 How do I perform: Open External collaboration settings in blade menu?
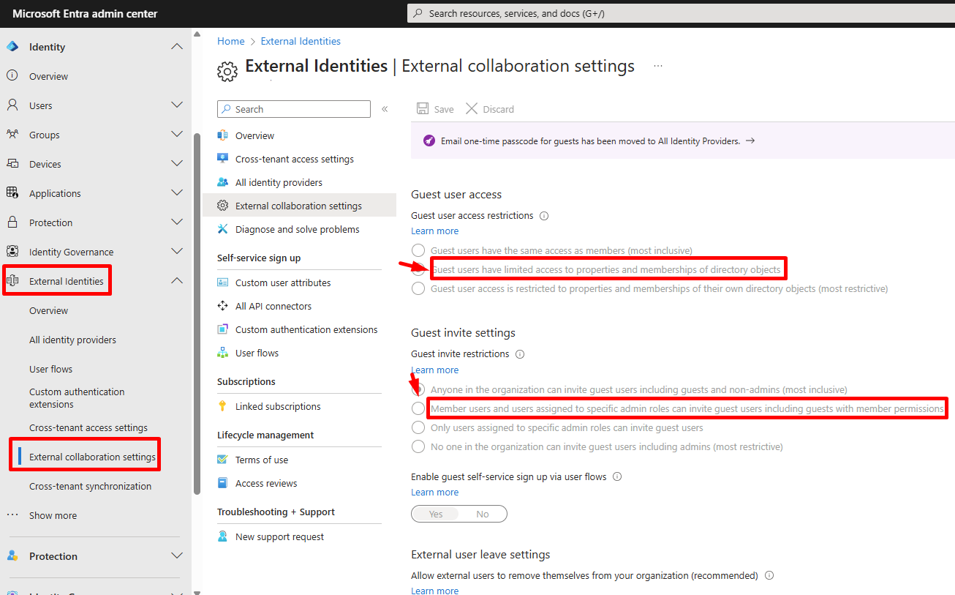click(299, 206)
